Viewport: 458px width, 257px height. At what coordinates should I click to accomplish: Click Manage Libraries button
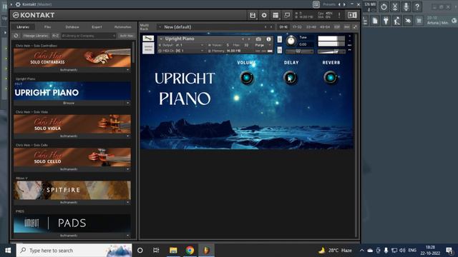point(35,36)
